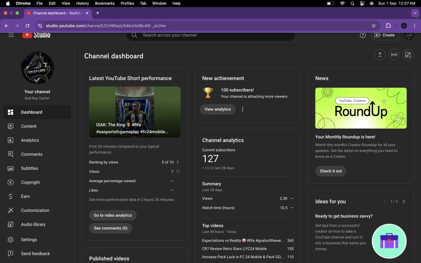This screenshot has height=263, width=421.
Task: Open the History menu in menu bar
Action: (82, 3)
